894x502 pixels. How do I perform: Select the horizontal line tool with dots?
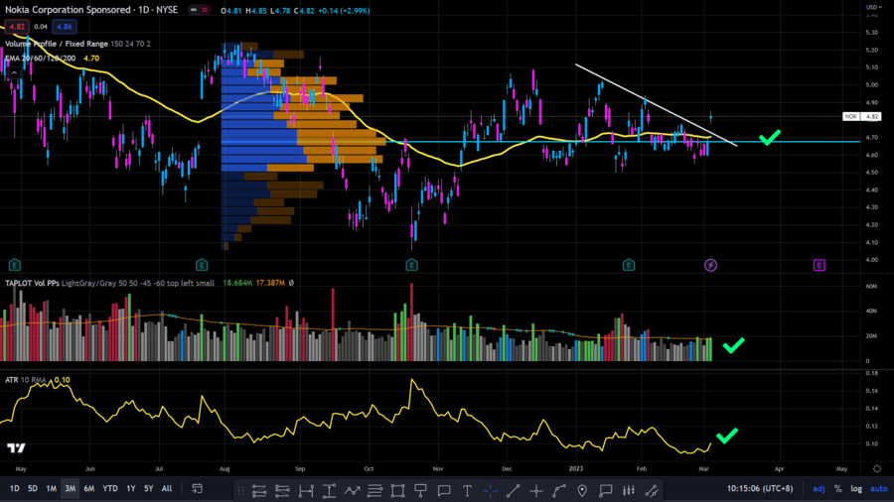click(x=259, y=490)
